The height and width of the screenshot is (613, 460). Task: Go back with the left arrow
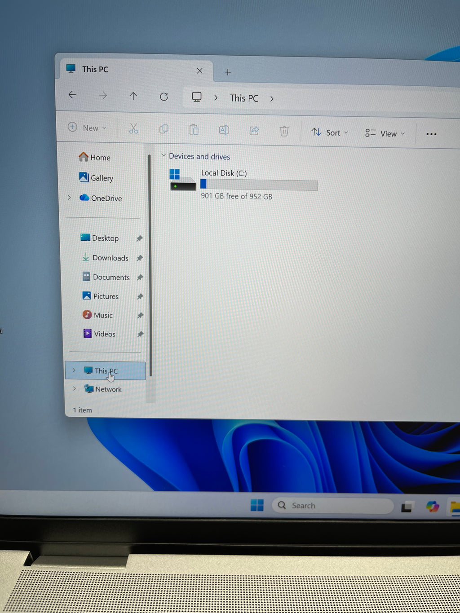point(72,95)
